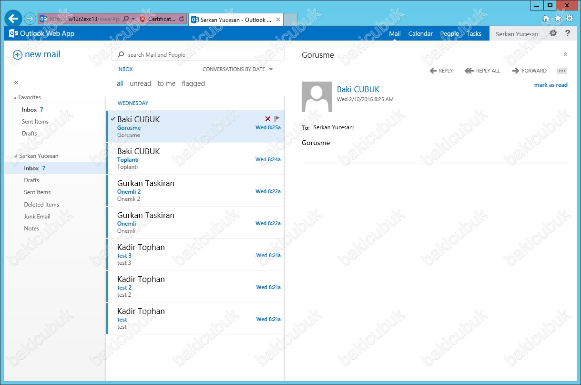This screenshot has height=385, width=581.
Task: Open Onemli message from Gurkan Taskiran
Action: [195, 223]
